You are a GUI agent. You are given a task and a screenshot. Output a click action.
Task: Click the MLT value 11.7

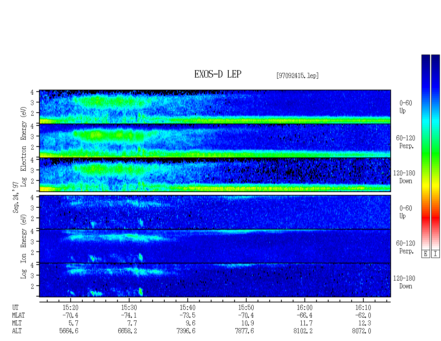pyautogui.click(x=306, y=323)
